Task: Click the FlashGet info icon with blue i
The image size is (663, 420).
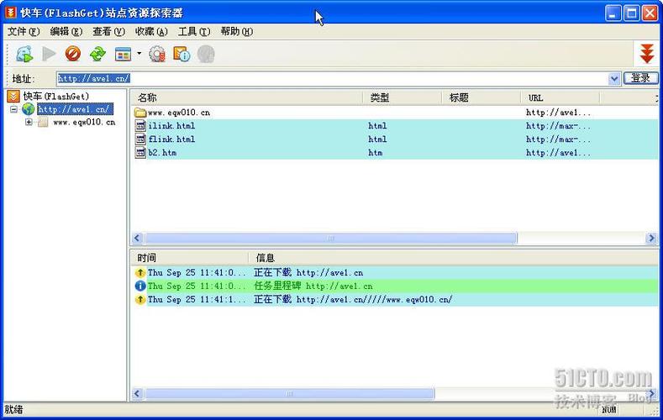Action: [182, 54]
